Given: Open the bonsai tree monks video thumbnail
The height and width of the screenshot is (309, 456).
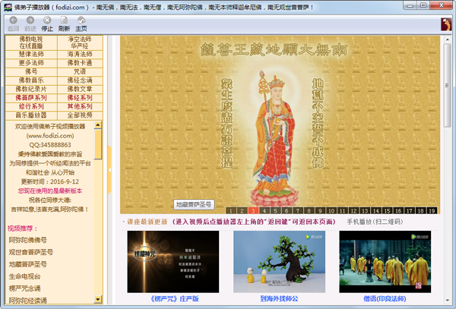Looking at the screenshot, I should pos(279,262).
